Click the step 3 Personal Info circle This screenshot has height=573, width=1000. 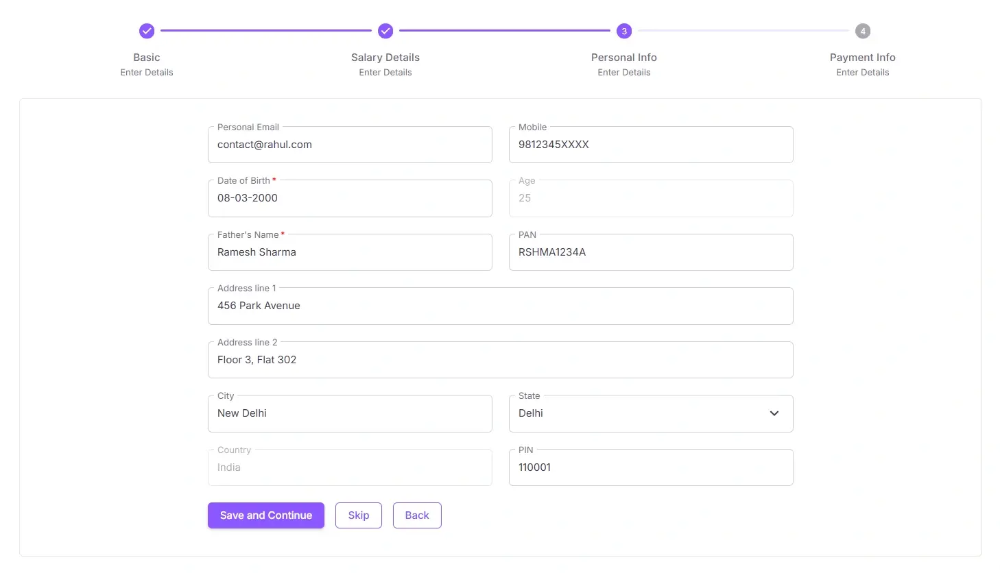pyautogui.click(x=624, y=31)
